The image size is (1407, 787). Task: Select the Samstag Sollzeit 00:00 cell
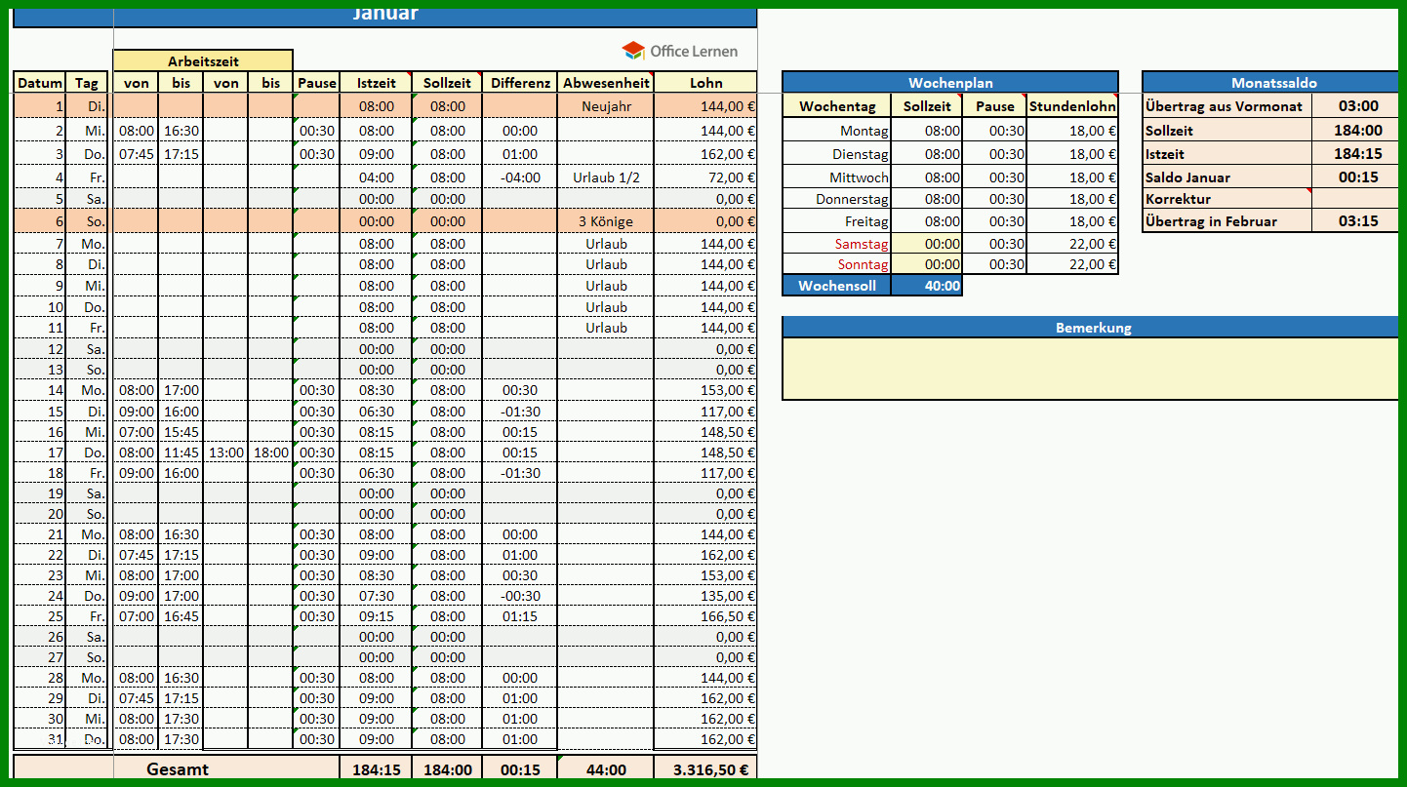tap(927, 244)
